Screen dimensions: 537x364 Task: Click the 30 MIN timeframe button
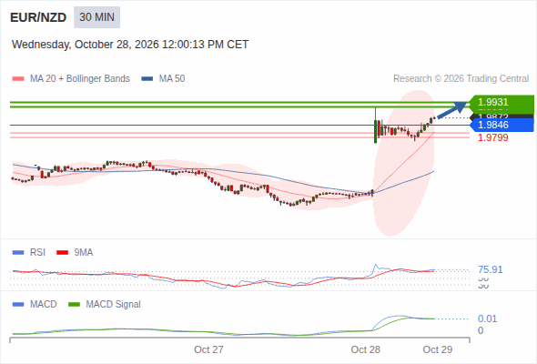click(96, 17)
